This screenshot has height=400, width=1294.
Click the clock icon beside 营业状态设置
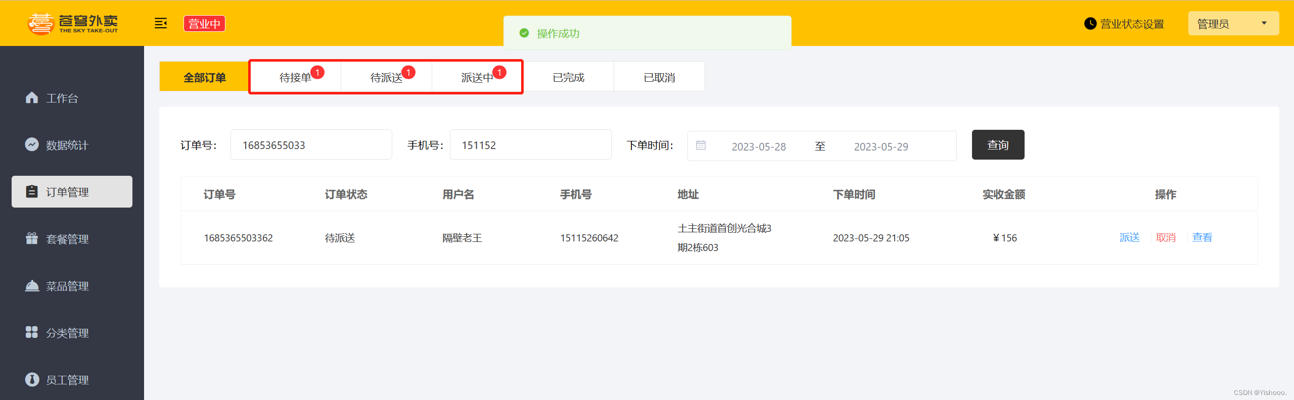click(1090, 24)
